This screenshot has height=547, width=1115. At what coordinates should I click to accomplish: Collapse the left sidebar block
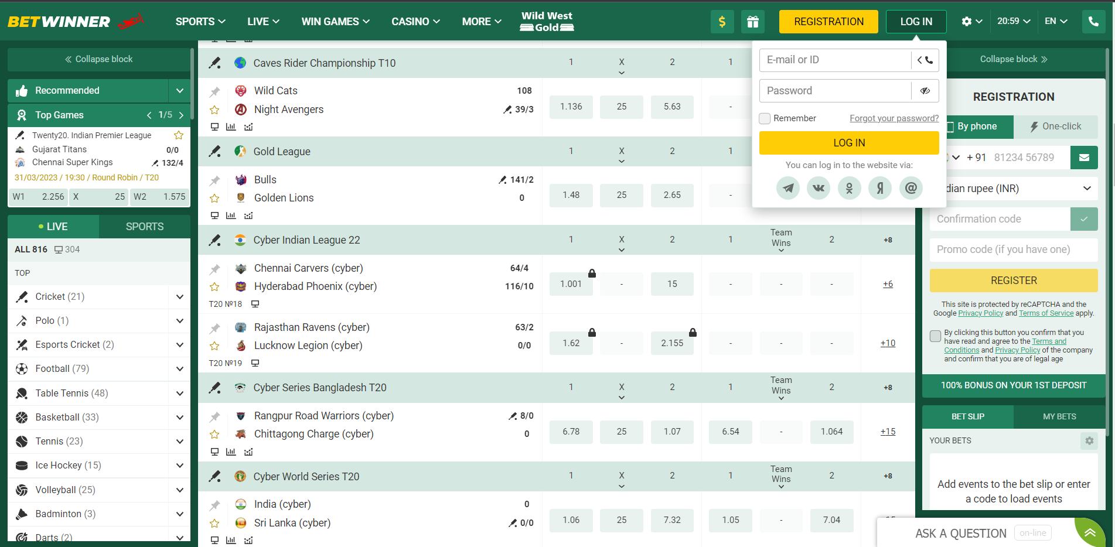(98, 59)
